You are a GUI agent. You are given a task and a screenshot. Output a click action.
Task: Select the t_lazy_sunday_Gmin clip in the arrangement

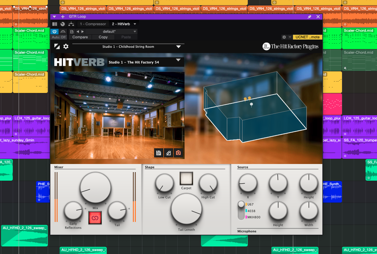(25, 148)
